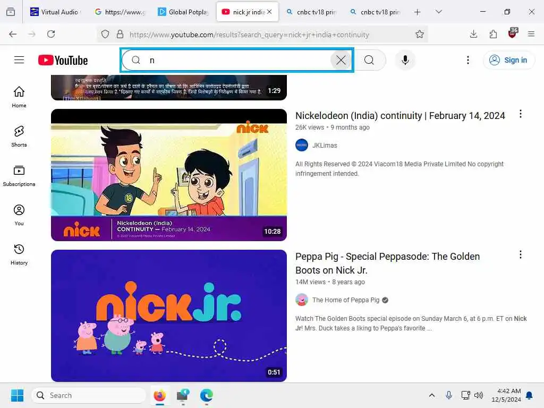544x408 pixels.
Task: Open title Peppa Pig Special Peppasode Golden Boots
Action: click(x=387, y=263)
